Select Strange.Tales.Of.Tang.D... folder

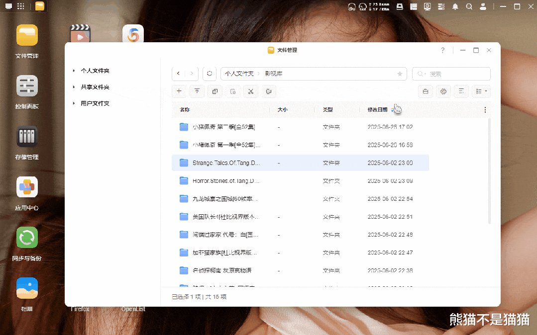pyautogui.click(x=300, y=163)
